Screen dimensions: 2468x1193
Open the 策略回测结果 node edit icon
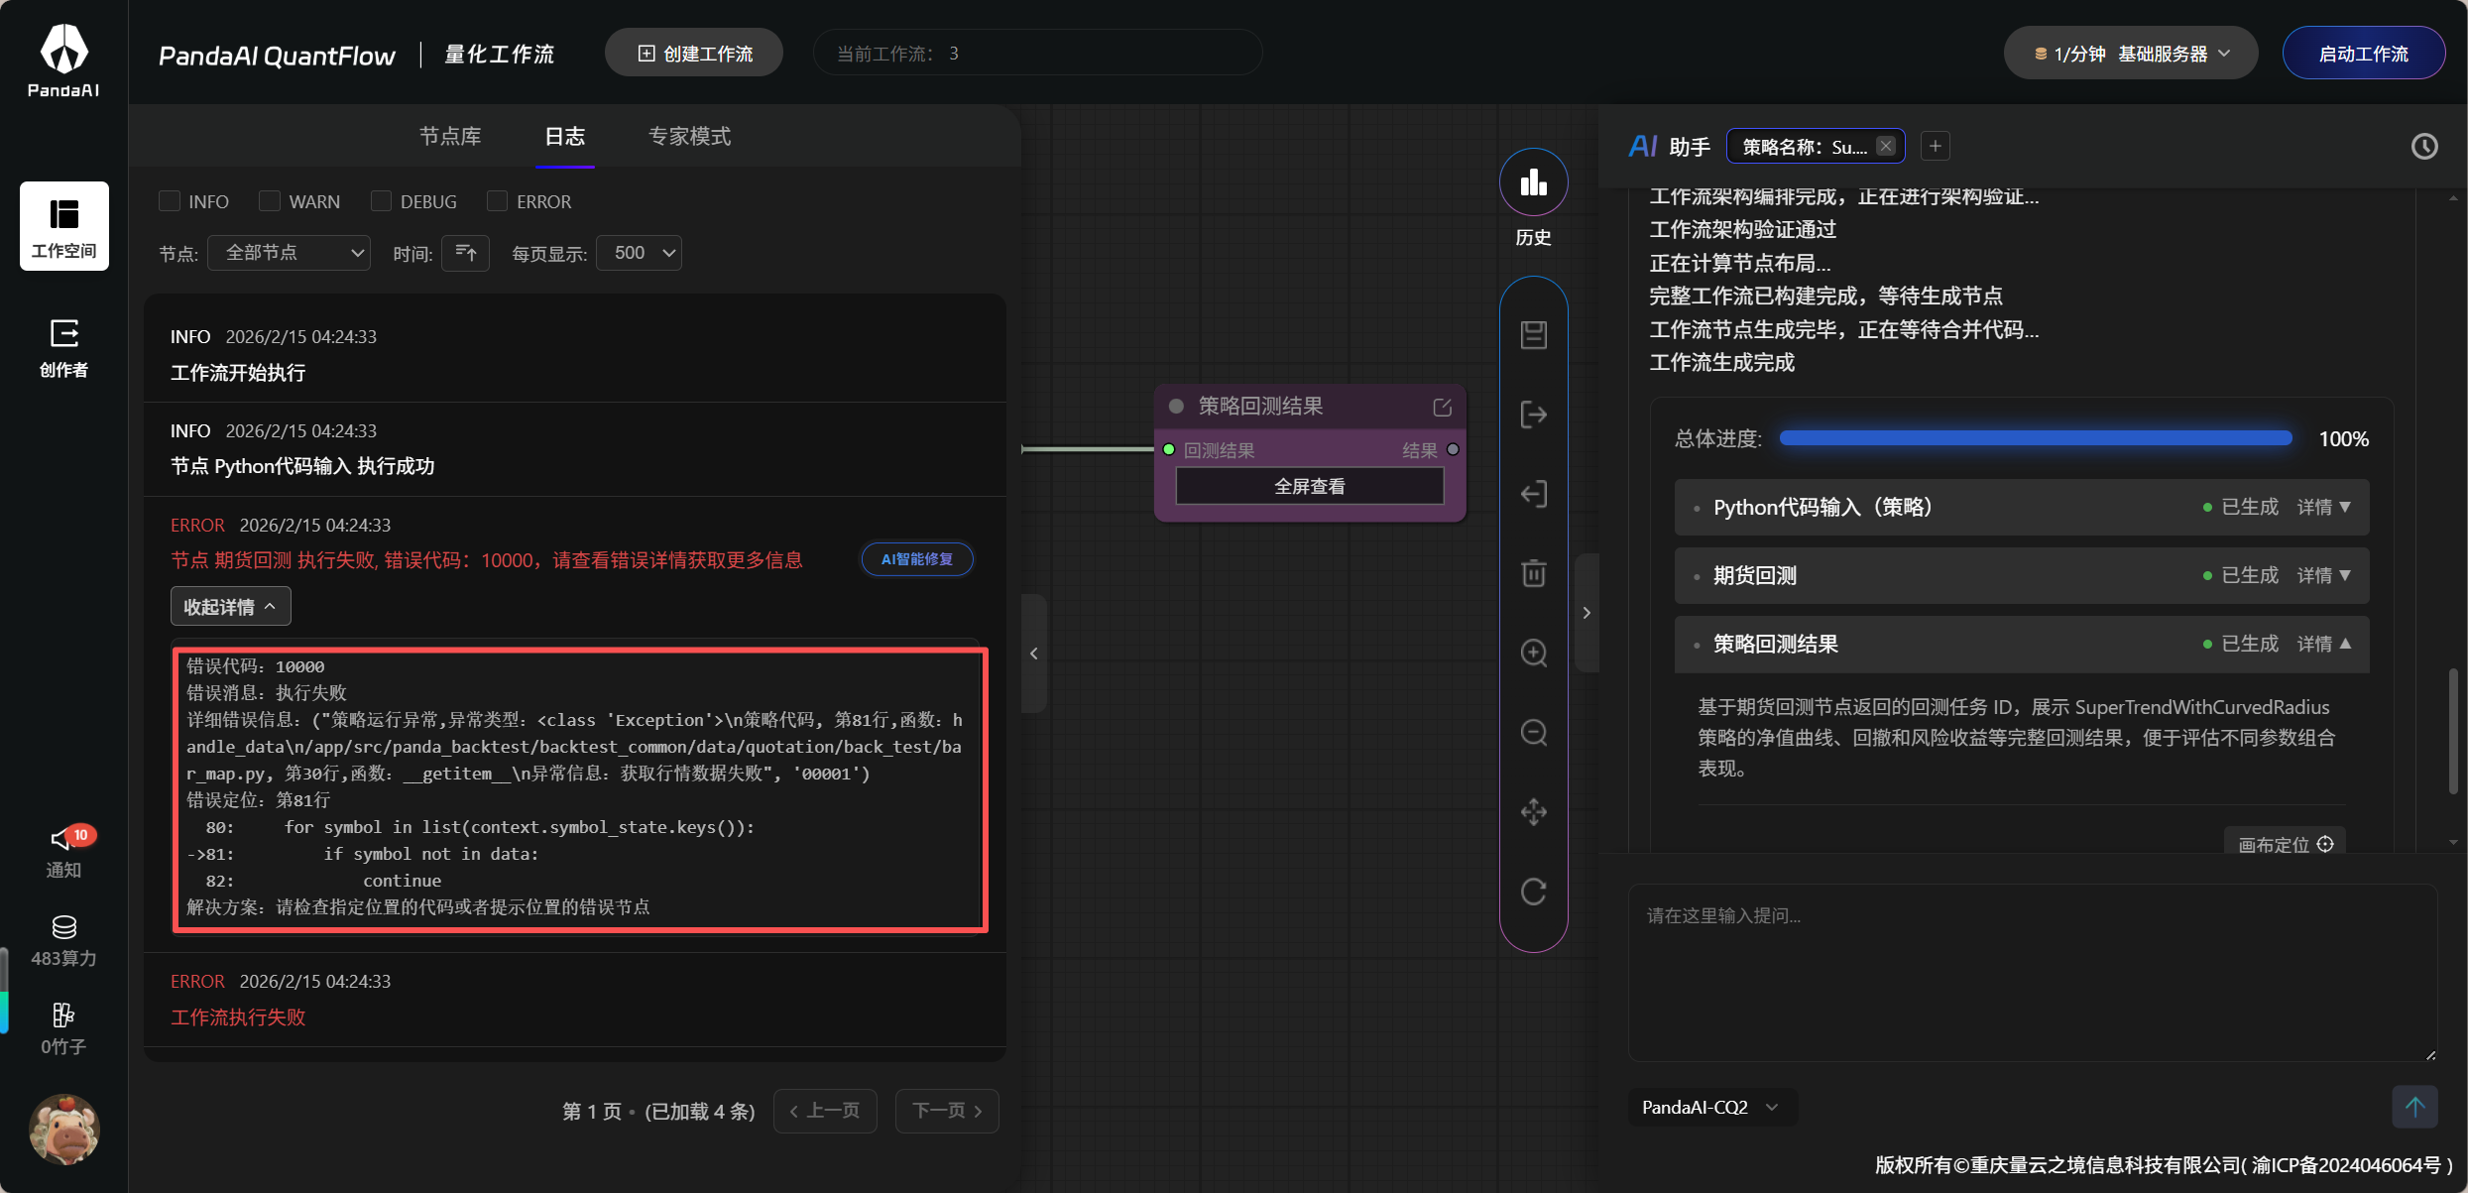[x=1442, y=407]
